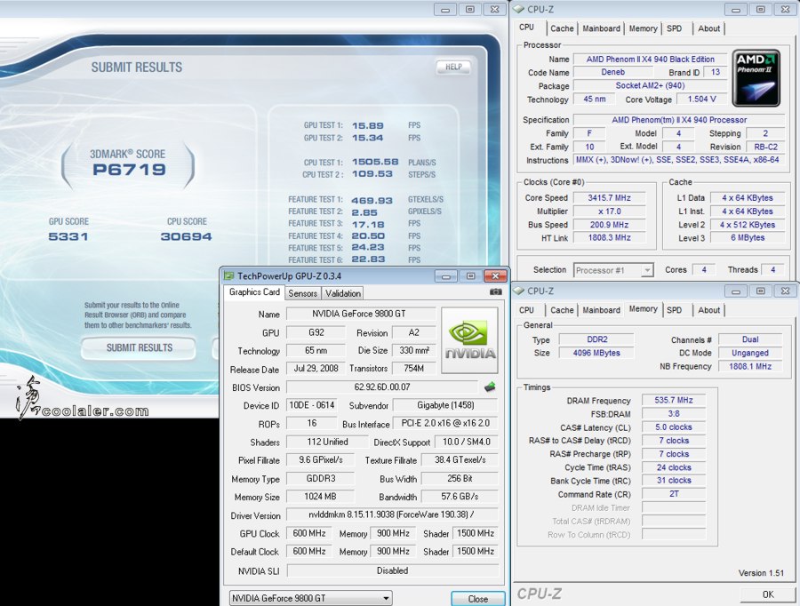The image size is (800, 606).
Task: Minimize the top CPU-Z window
Action: [x=736, y=9]
